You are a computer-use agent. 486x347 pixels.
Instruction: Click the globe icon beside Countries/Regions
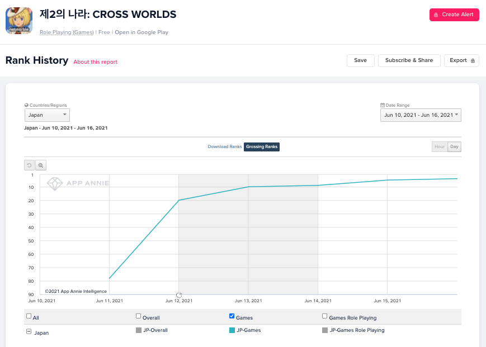[26, 105]
